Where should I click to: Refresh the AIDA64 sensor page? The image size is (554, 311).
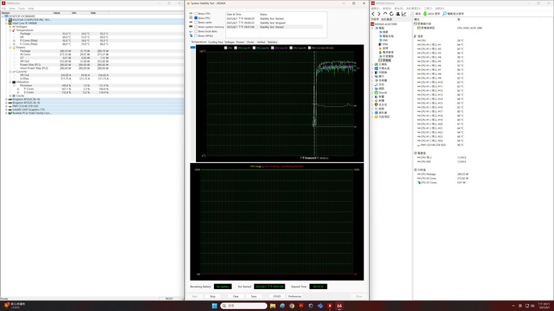(391, 13)
